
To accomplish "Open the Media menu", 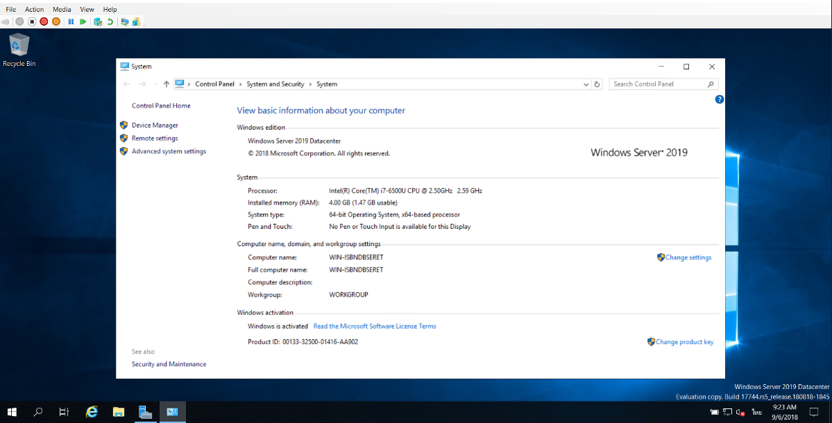I will (x=62, y=10).
